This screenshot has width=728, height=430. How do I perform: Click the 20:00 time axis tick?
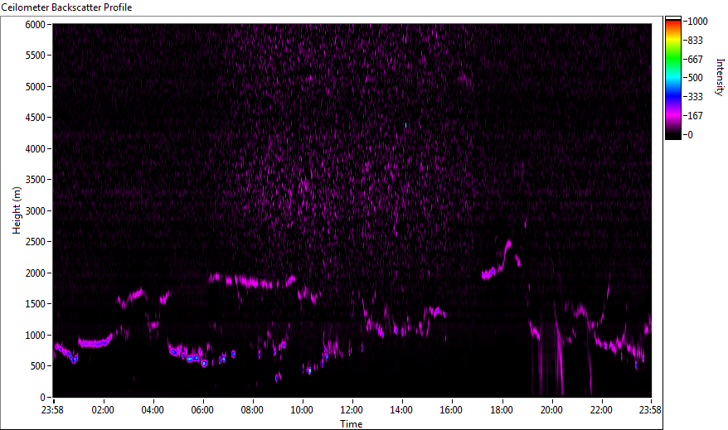coord(551,410)
